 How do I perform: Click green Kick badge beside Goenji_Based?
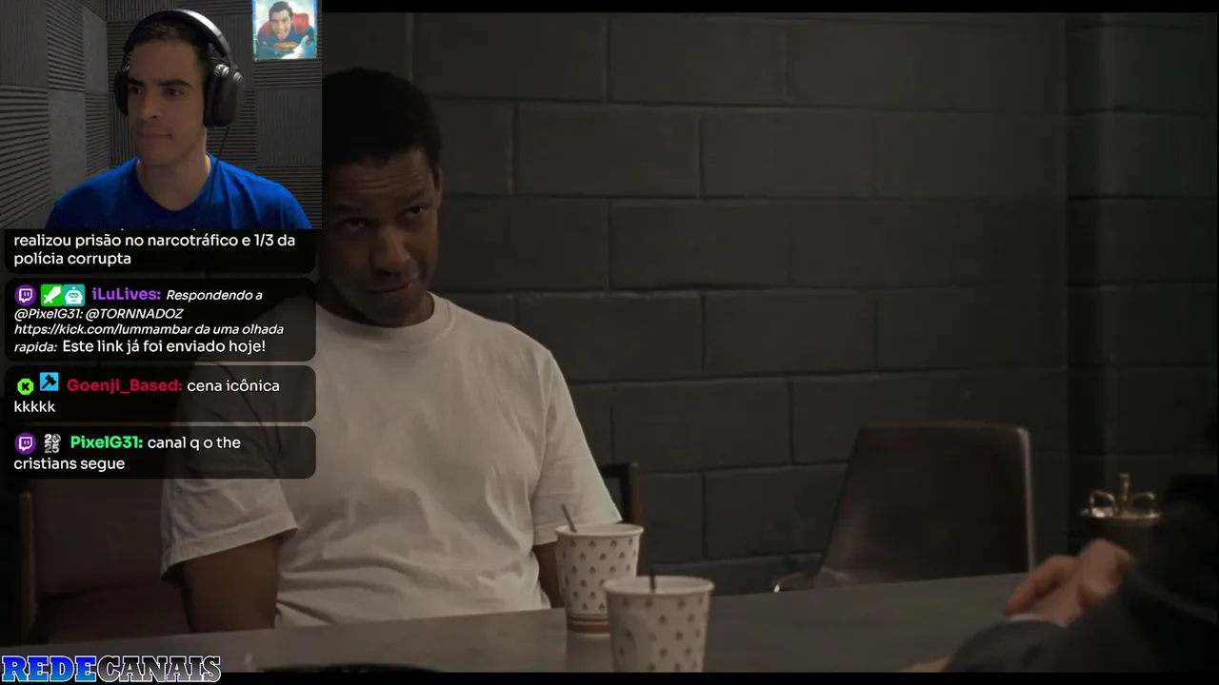26,385
